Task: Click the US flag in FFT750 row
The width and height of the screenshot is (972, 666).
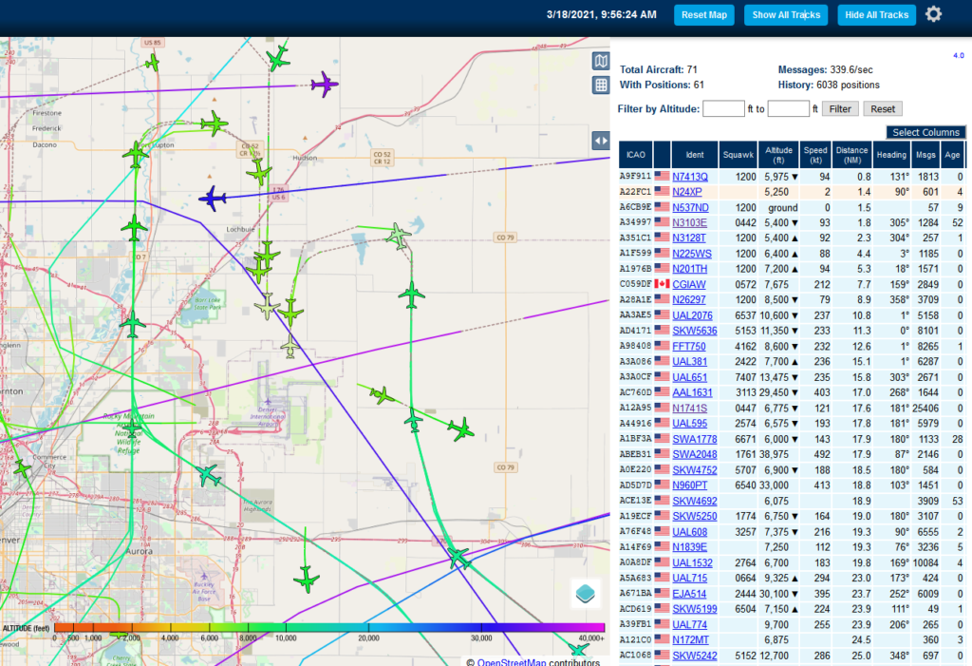Action: pyautogui.click(x=662, y=346)
